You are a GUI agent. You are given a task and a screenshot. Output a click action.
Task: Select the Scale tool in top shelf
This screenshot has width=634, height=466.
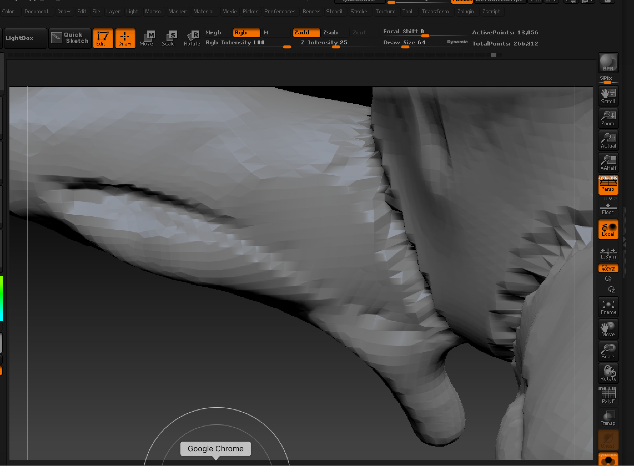[x=168, y=38]
